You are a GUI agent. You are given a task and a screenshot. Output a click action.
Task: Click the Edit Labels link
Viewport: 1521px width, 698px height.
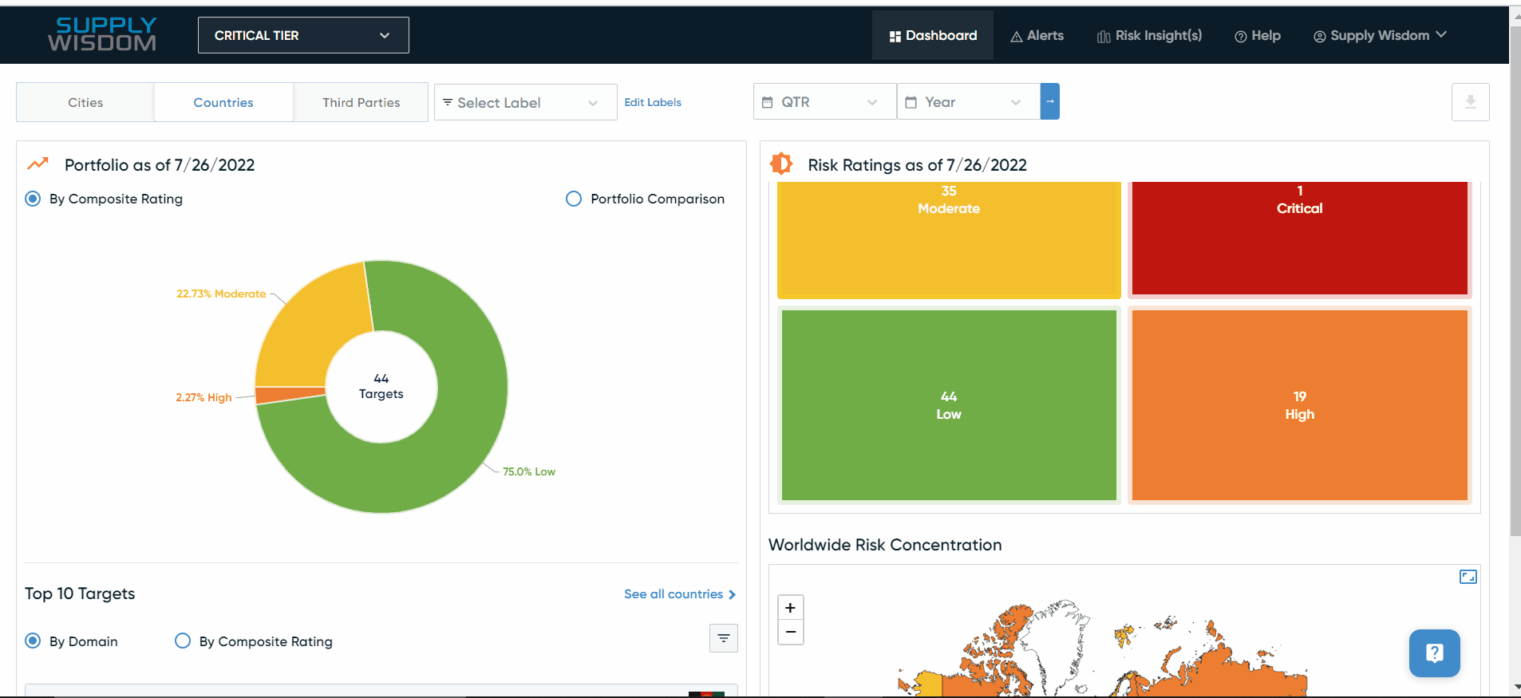652,102
